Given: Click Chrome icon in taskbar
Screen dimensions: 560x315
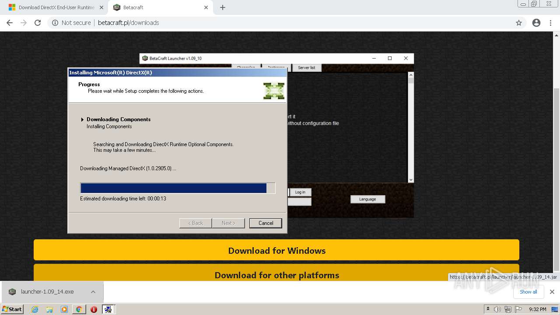Looking at the screenshot, I should pos(79,309).
